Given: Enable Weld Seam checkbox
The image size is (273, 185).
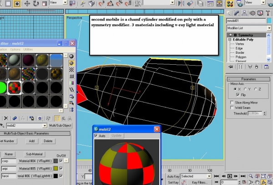Looking at the screenshot, I should pos(232,108).
